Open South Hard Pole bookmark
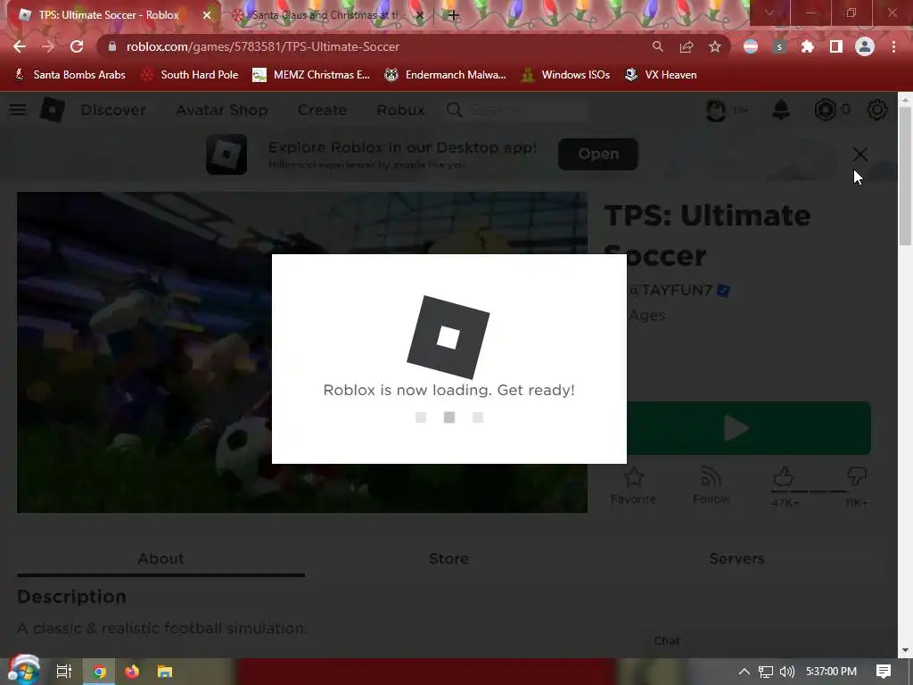This screenshot has width=913, height=685. point(190,75)
